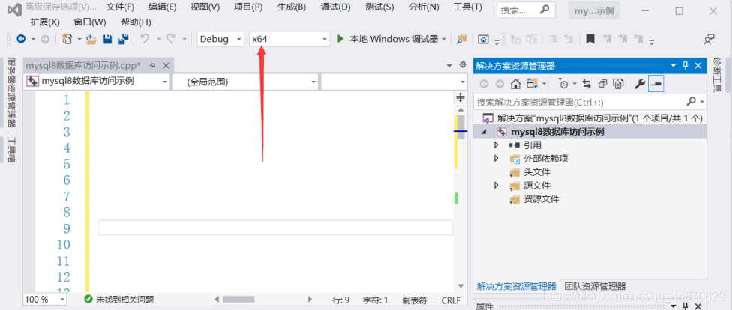Click Sync with Active Document arrows icon
This screenshot has width=732, height=310.
tap(586, 84)
